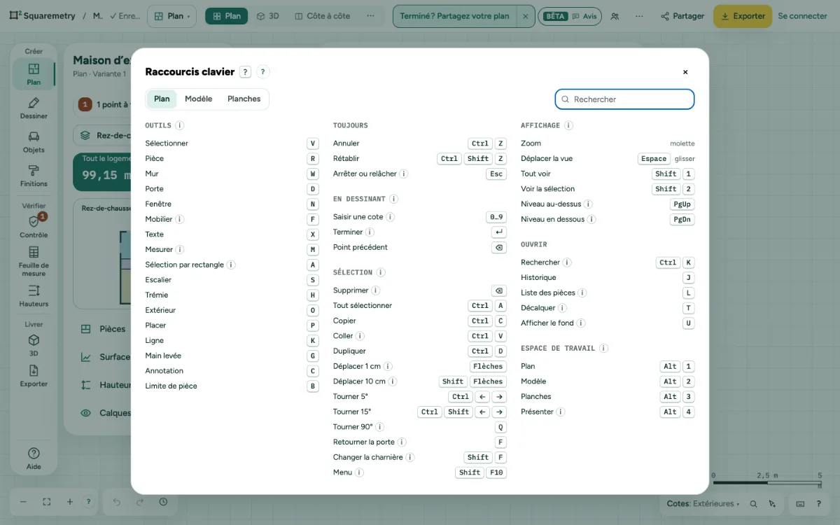The height and width of the screenshot is (525, 840).
Task: Click the undo arrow in the bottom toolbar
Action: click(117, 502)
